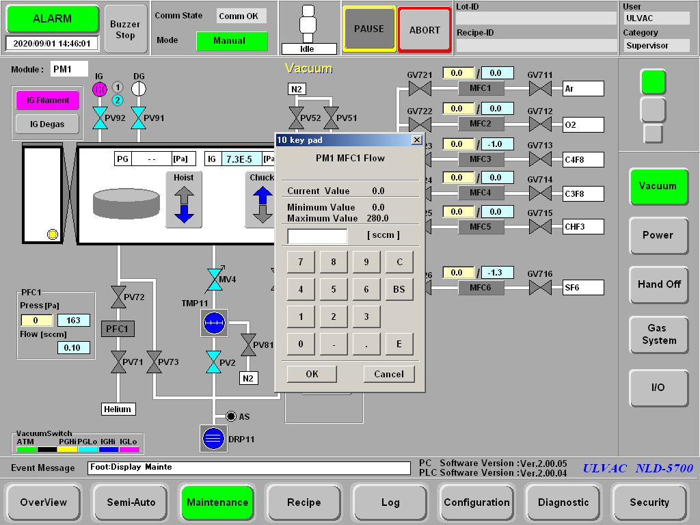The height and width of the screenshot is (525, 700).
Task: Select the DRP11 dry pump icon
Action: click(213, 438)
